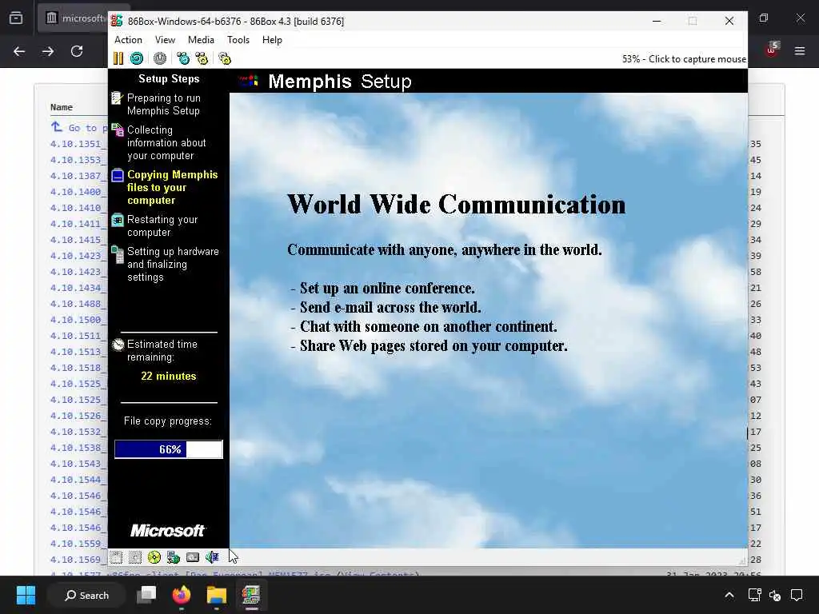Pause the 86Box emulation
The width and height of the screenshot is (819, 614).
(x=118, y=58)
